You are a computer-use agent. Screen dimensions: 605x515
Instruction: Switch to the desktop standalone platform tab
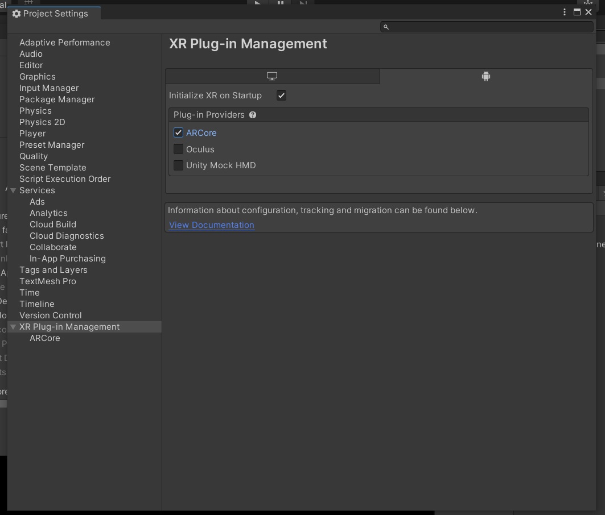tap(272, 76)
